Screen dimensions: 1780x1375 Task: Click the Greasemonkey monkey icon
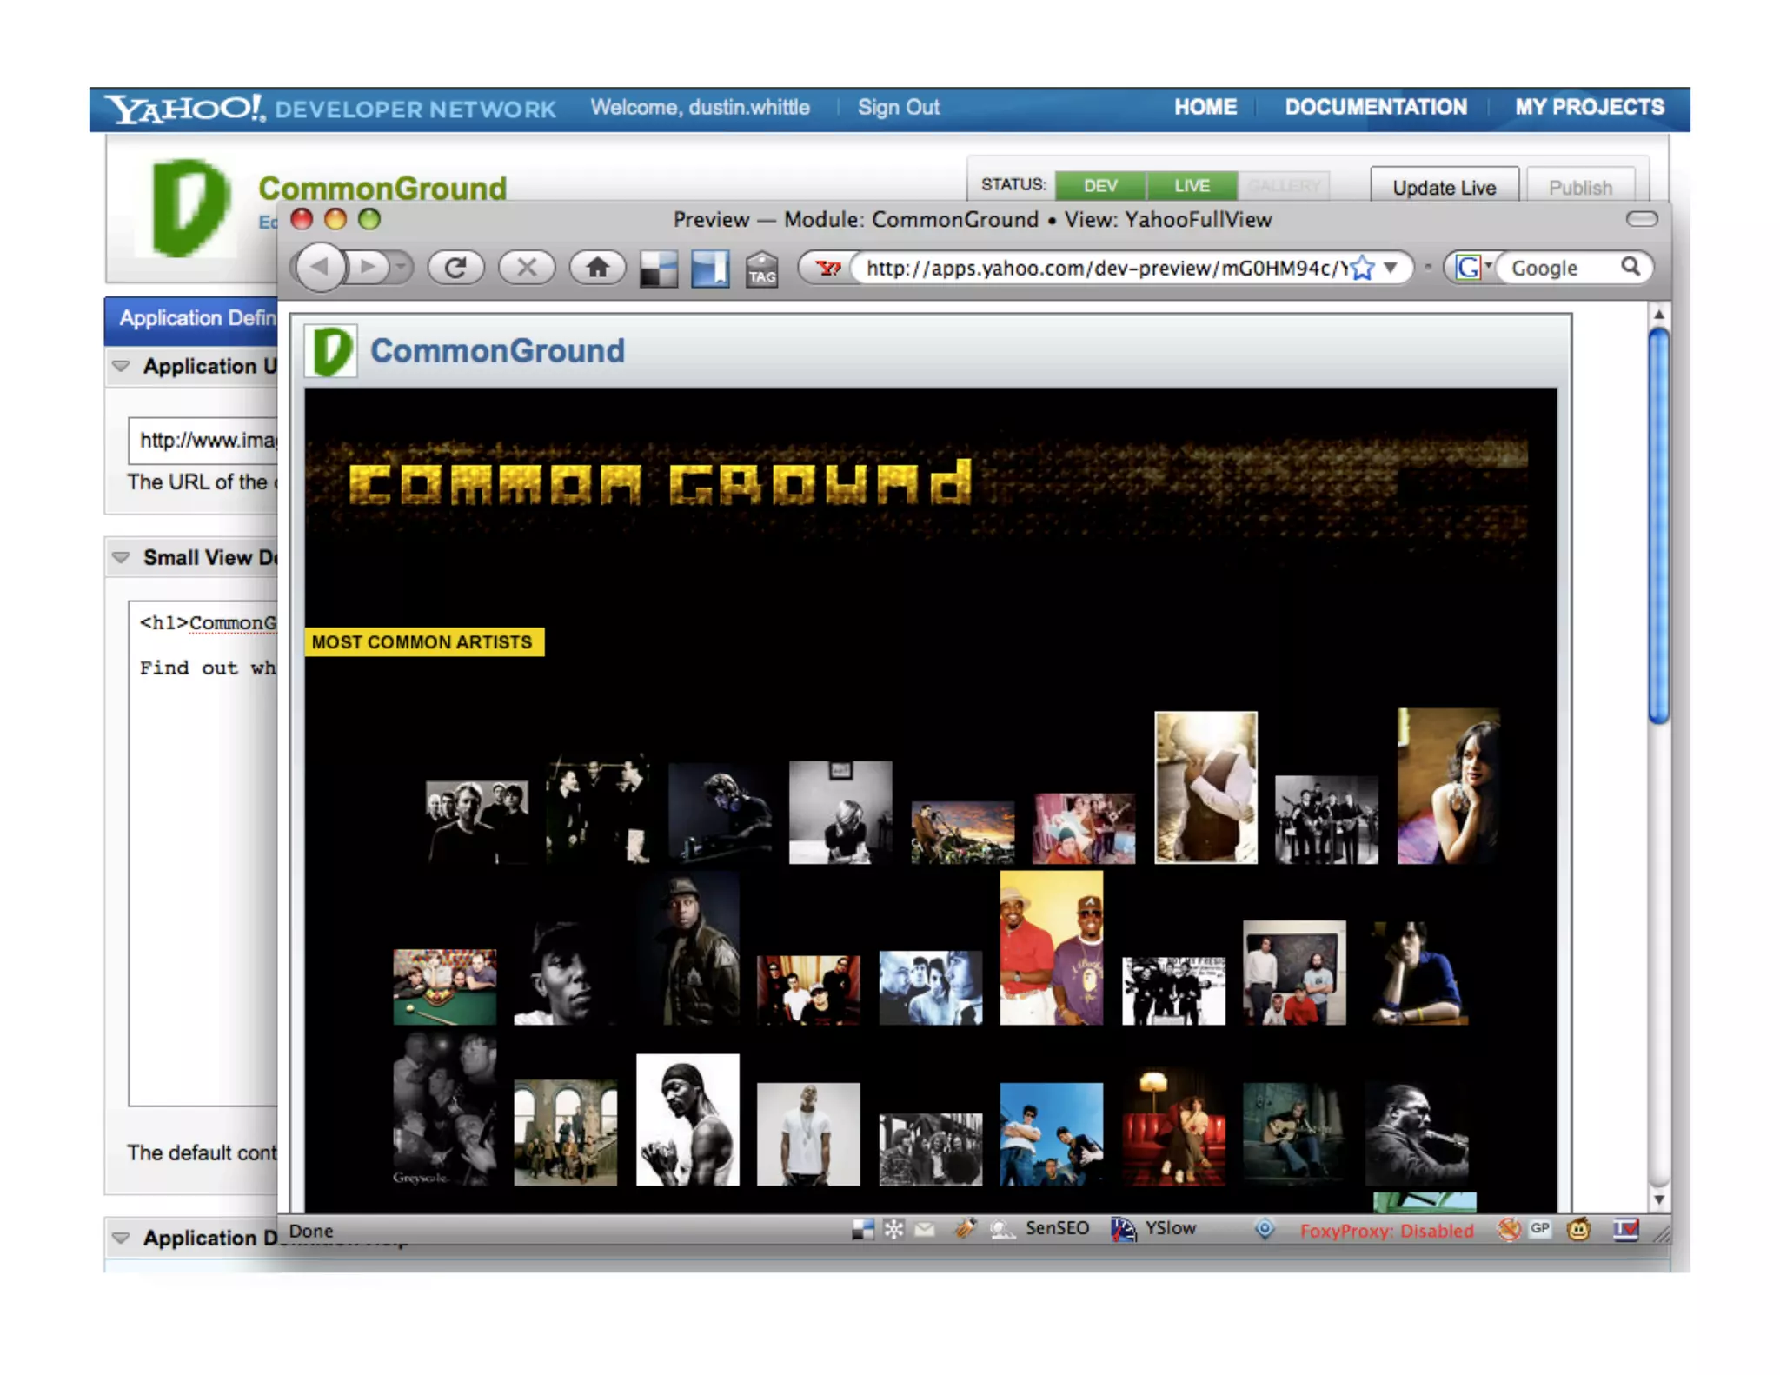coord(1579,1229)
